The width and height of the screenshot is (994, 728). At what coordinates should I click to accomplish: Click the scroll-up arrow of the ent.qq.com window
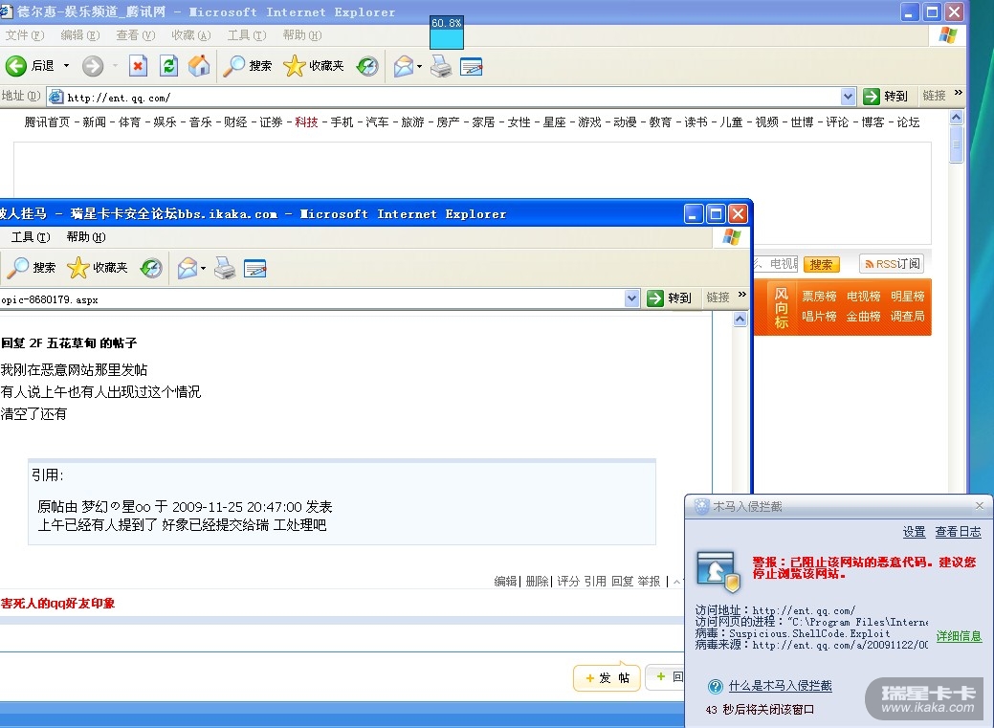click(956, 118)
